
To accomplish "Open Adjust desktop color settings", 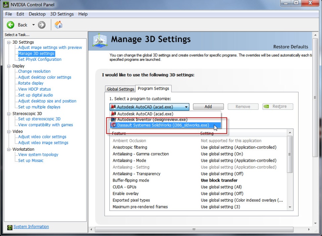I will pos(45,77).
